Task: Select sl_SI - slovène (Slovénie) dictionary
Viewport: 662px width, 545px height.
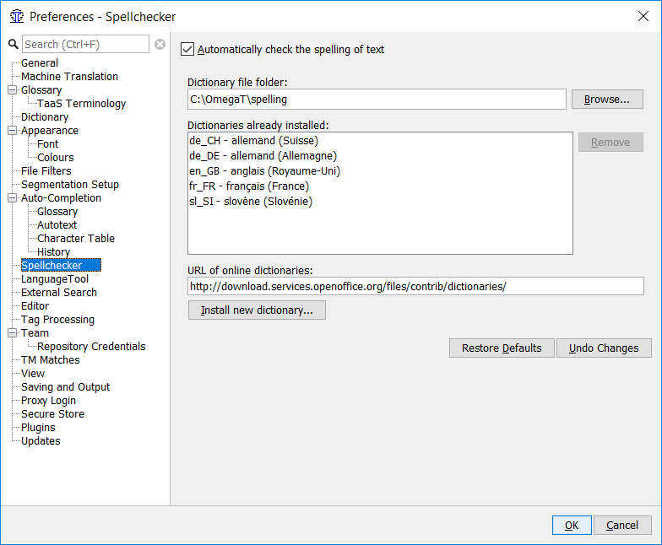Action: tap(380, 201)
